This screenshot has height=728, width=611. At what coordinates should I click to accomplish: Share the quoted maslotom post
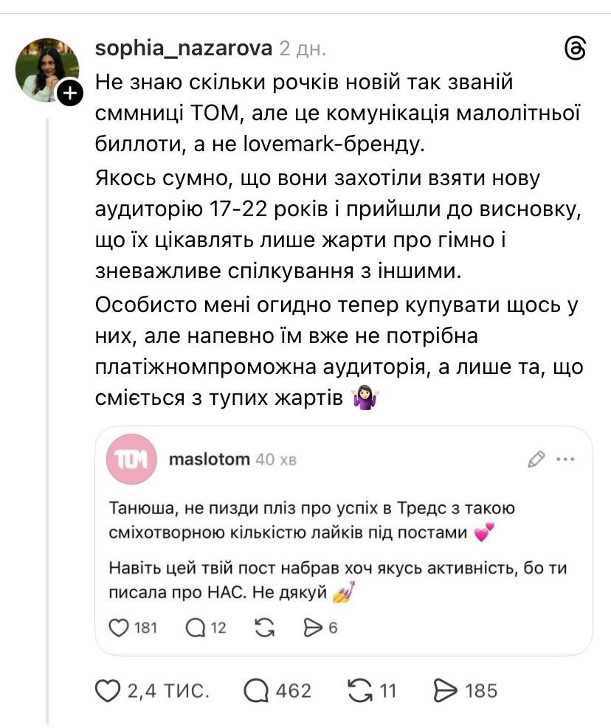point(314,628)
